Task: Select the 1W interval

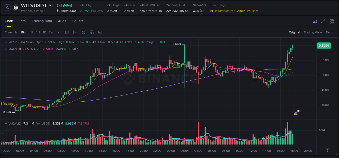Action: (x=51, y=32)
